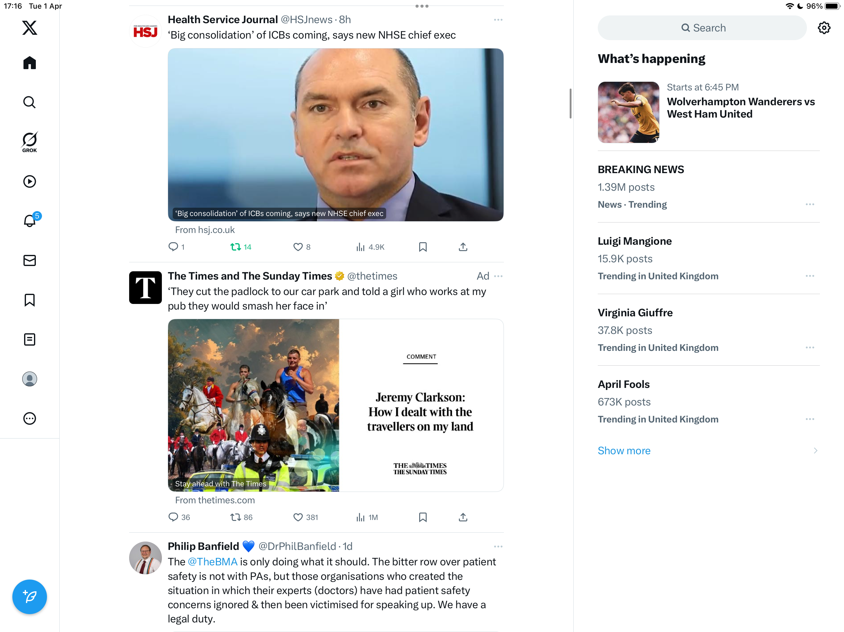This screenshot has width=844, height=632.
Task: Open the @TheBMA mention link
Action: (x=213, y=562)
